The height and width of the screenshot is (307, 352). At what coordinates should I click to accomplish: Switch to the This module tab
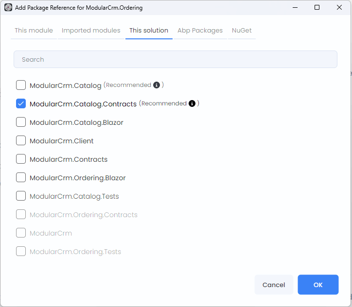point(34,31)
